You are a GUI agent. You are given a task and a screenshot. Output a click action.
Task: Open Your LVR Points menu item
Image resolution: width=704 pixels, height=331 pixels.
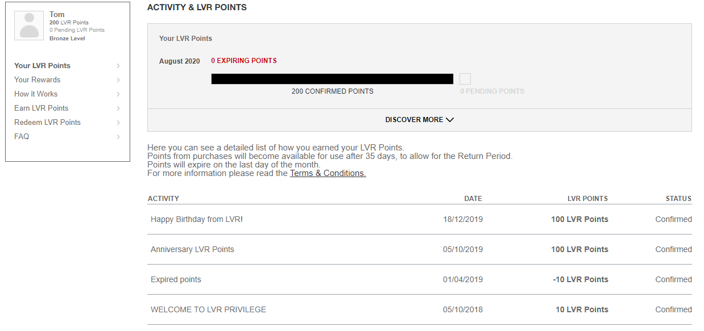pyautogui.click(x=42, y=66)
